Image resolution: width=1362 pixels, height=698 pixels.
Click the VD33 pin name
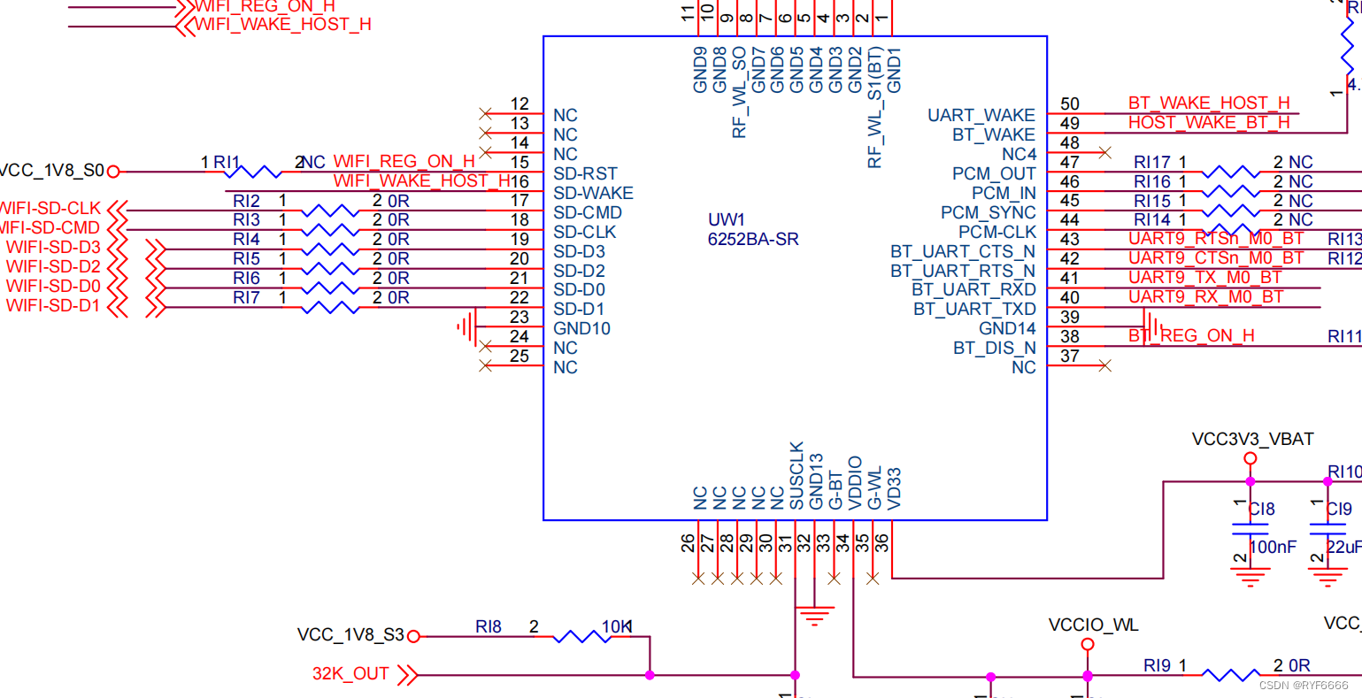point(894,488)
